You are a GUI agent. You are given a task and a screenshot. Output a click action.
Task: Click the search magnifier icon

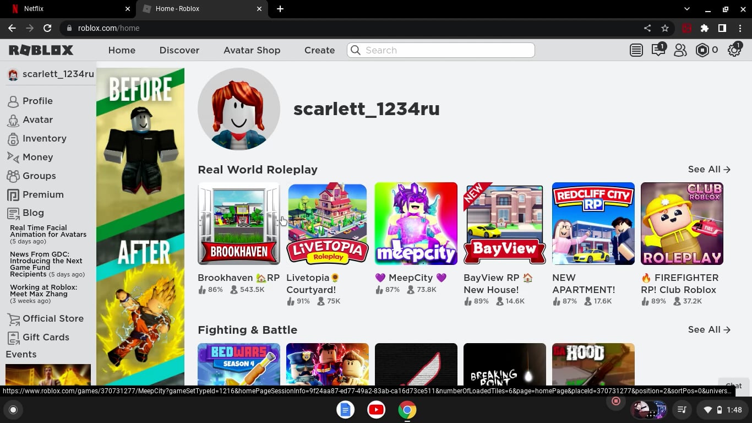[x=356, y=50]
